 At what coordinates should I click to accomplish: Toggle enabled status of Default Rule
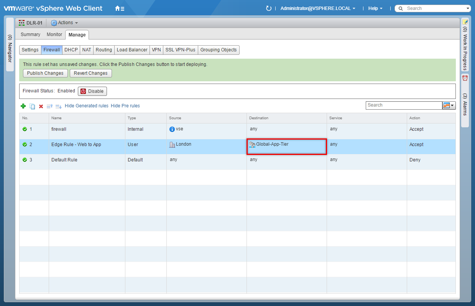tap(25, 160)
